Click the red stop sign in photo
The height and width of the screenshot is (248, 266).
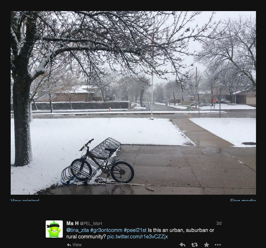(215, 101)
